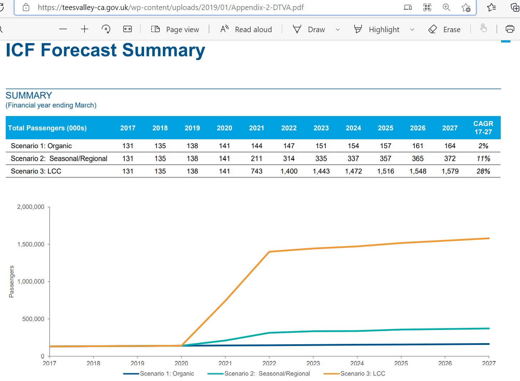Click the "2%" CAGR value
520x381 pixels.
(x=483, y=146)
